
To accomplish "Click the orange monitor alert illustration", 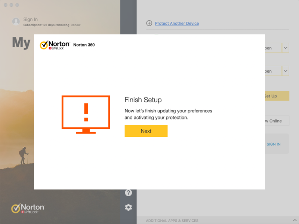I will tap(86, 115).
